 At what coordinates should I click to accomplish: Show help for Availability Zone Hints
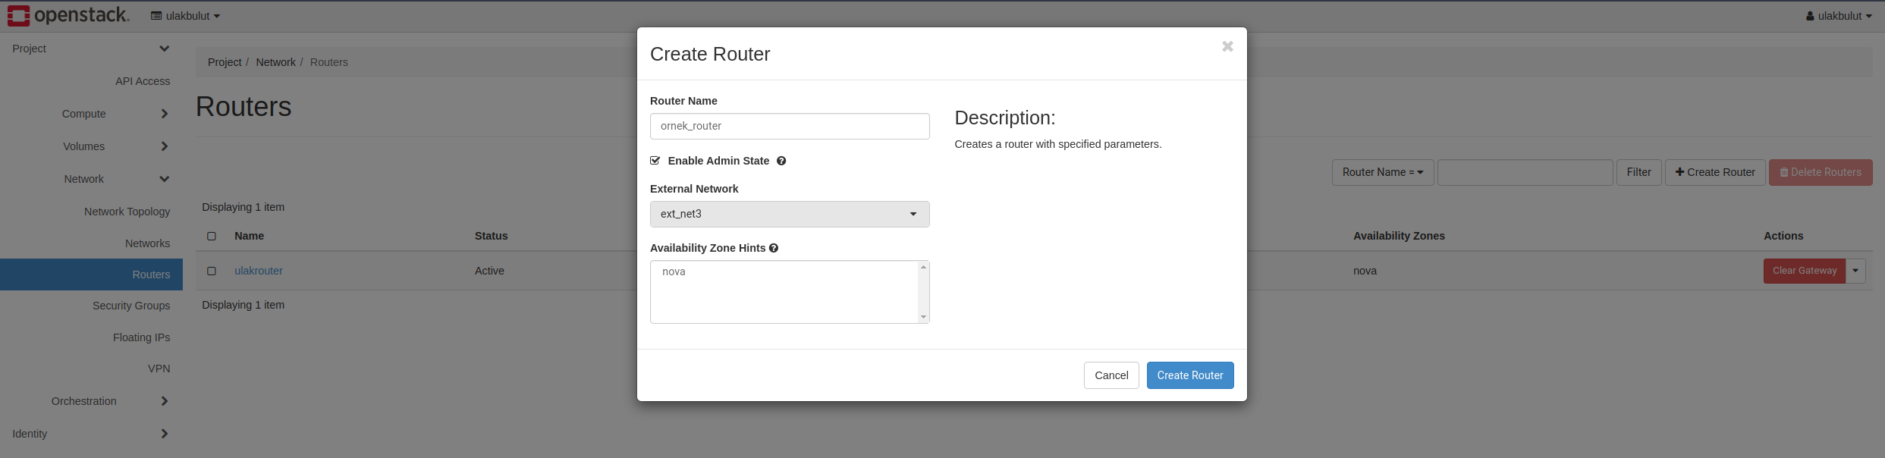(774, 248)
